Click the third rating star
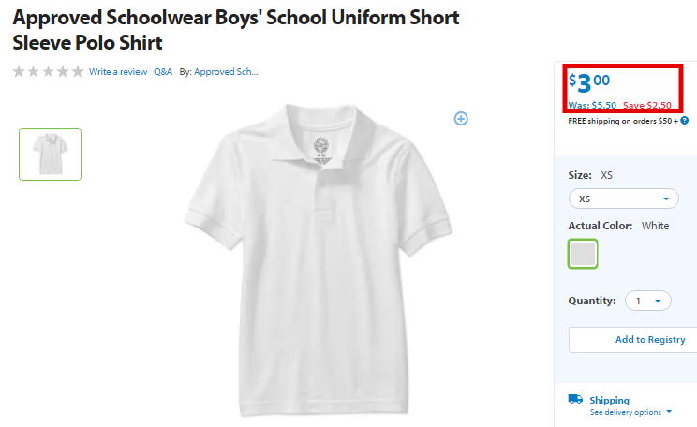This screenshot has height=427, width=697. (x=48, y=71)
